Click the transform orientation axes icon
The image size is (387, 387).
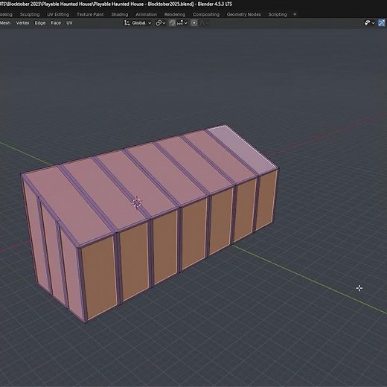(127, 23)
